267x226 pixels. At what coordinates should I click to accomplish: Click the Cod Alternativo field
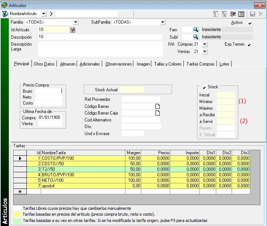141,120
